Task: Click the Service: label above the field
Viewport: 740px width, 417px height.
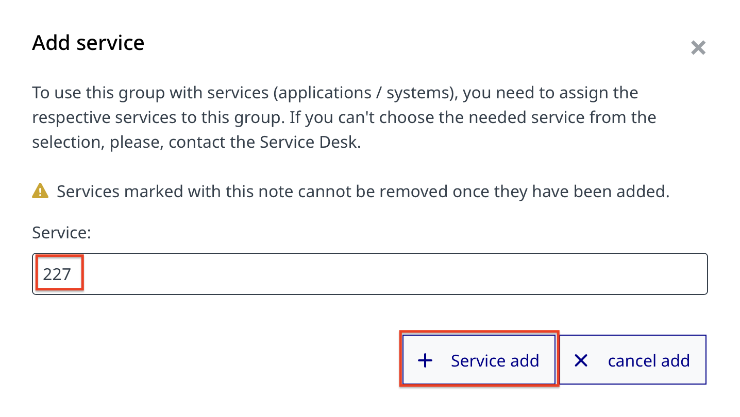Action: [x=61, y=233]
